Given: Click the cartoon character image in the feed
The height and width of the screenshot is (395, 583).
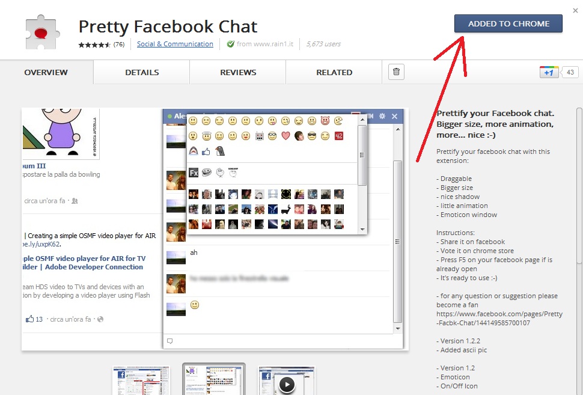Looking at the screenshot, I should (x=61, y=133).
